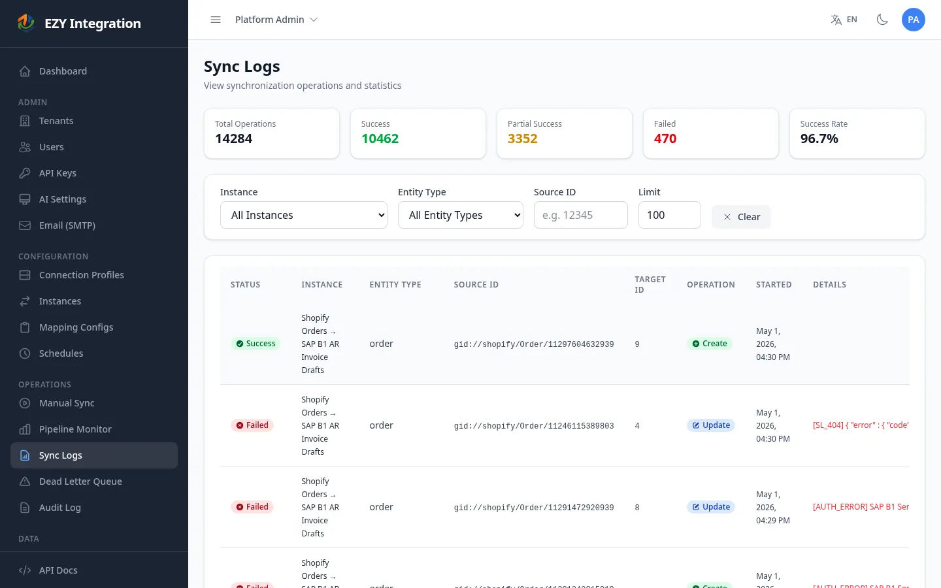
Task: Click the Limit field showing 100
Action: [x=670, y=215]
